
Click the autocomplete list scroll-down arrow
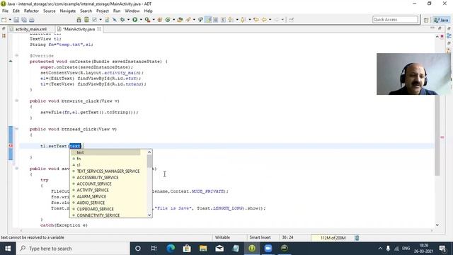pos(149,215)
